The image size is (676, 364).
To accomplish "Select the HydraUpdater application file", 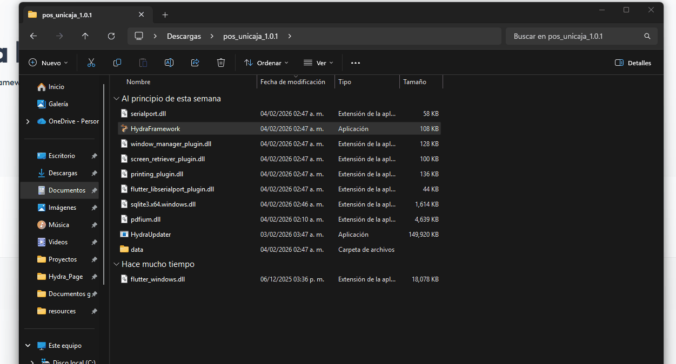I will pyautogui.click(x=151, y=235).
